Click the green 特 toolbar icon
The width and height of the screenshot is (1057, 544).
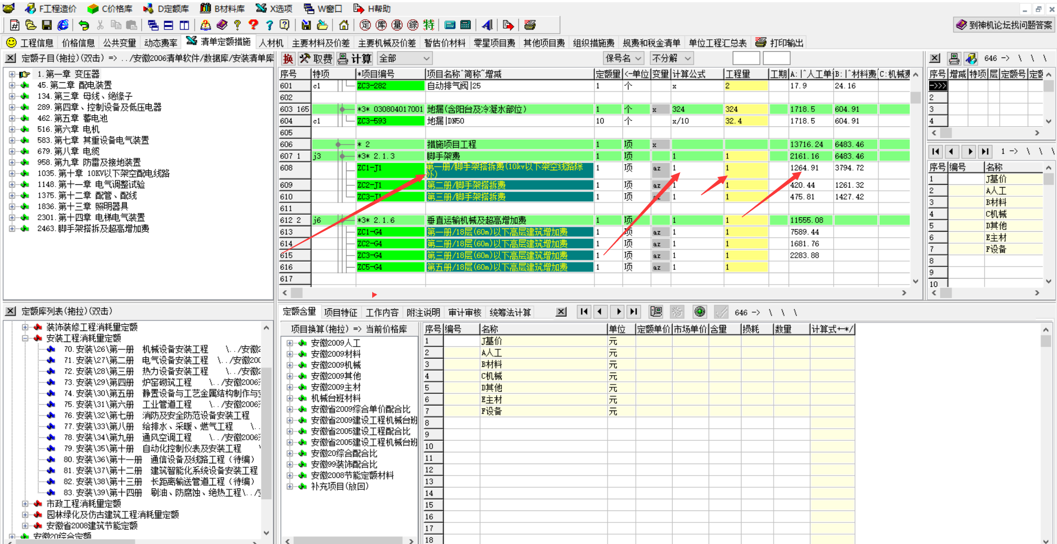pos(429,25)
